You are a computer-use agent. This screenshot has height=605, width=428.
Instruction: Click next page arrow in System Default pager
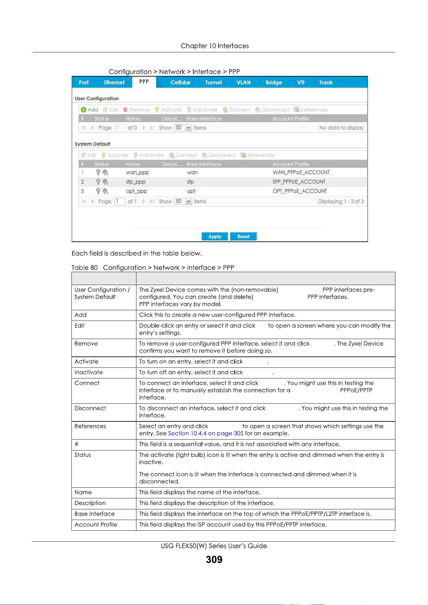[x=144, y=202]
